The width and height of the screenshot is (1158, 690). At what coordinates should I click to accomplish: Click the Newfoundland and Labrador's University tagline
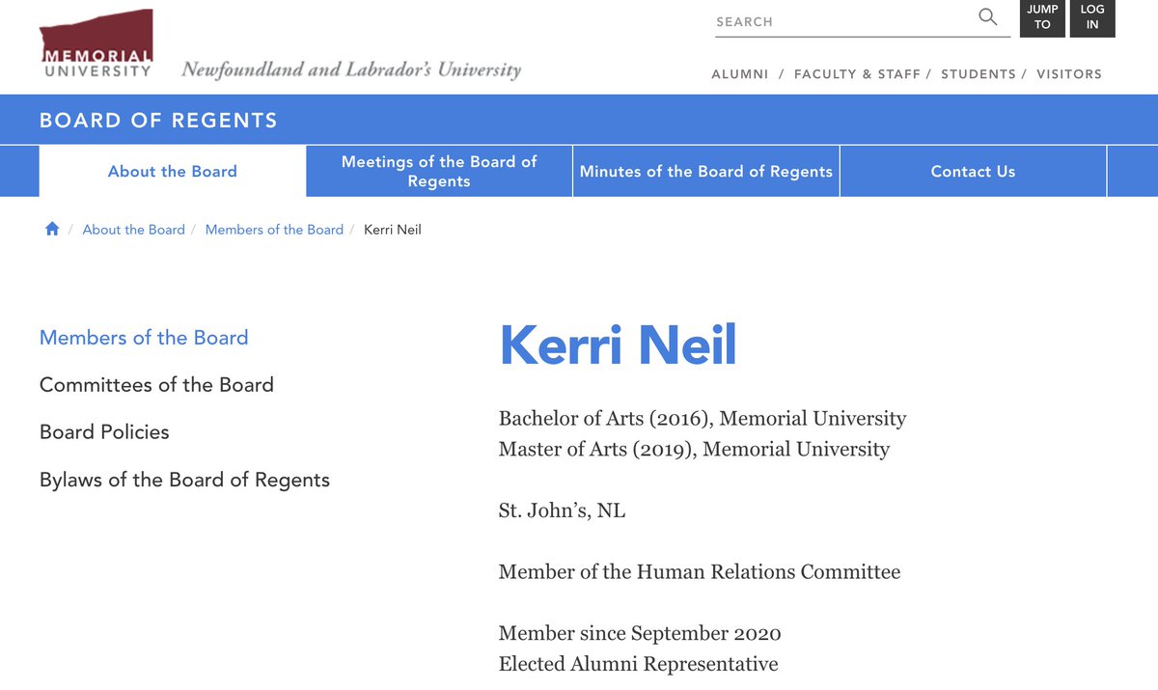[x=351, y=69]
